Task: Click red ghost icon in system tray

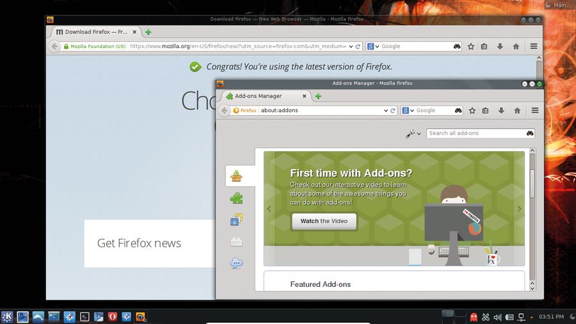Action: click(474, 317)
